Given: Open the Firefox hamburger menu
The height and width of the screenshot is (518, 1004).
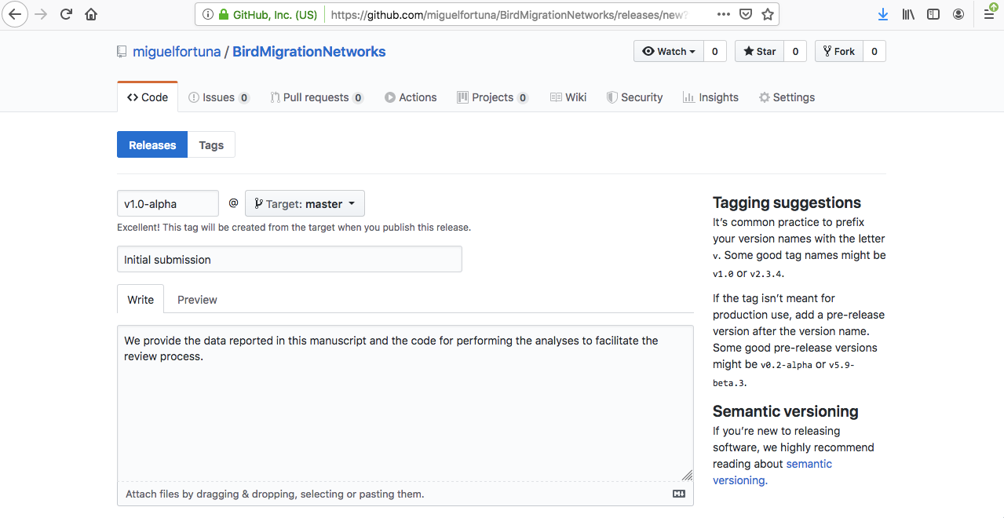Looking at the screenshot, I should [989, 14].
